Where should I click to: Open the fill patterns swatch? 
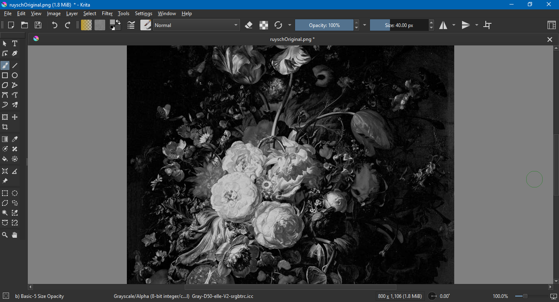tap(100, 25)
